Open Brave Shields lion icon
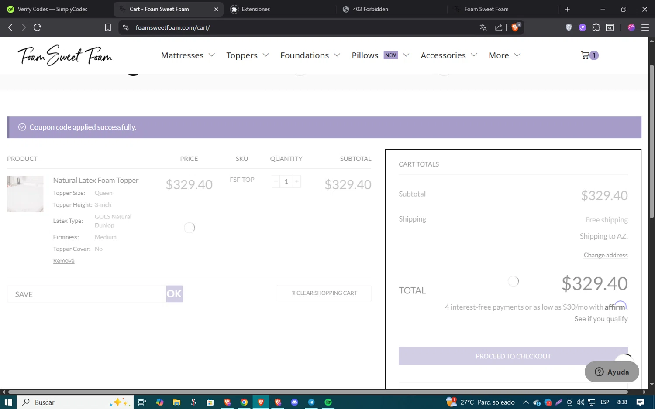Viewport: 655px width, 409px height. click(x=515, y=27)
